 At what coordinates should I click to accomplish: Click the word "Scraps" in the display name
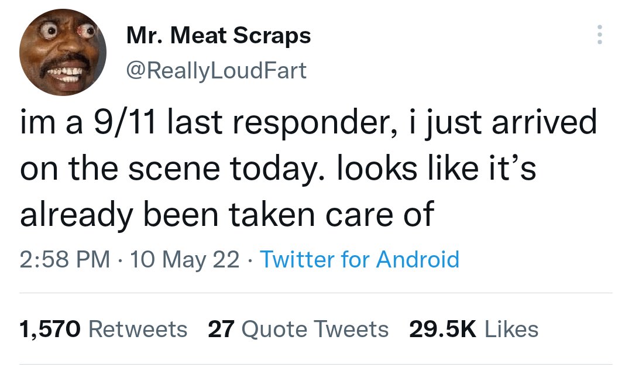272,36
